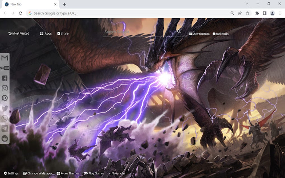This screenshot has height=178, width=285.
Task: Toggle Show Shortcuts visibility
Action: 199,33
